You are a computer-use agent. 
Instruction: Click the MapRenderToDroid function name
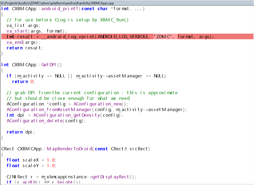click(70, 149)
